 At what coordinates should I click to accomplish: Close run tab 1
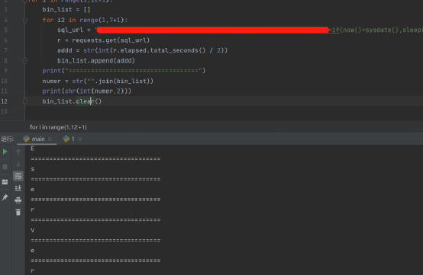click(x=80, y=139)
